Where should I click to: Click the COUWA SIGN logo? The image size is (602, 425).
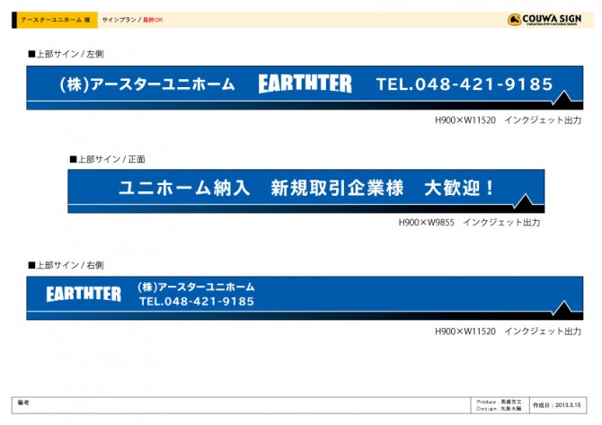pyautogui.click(x=544, y=19)
